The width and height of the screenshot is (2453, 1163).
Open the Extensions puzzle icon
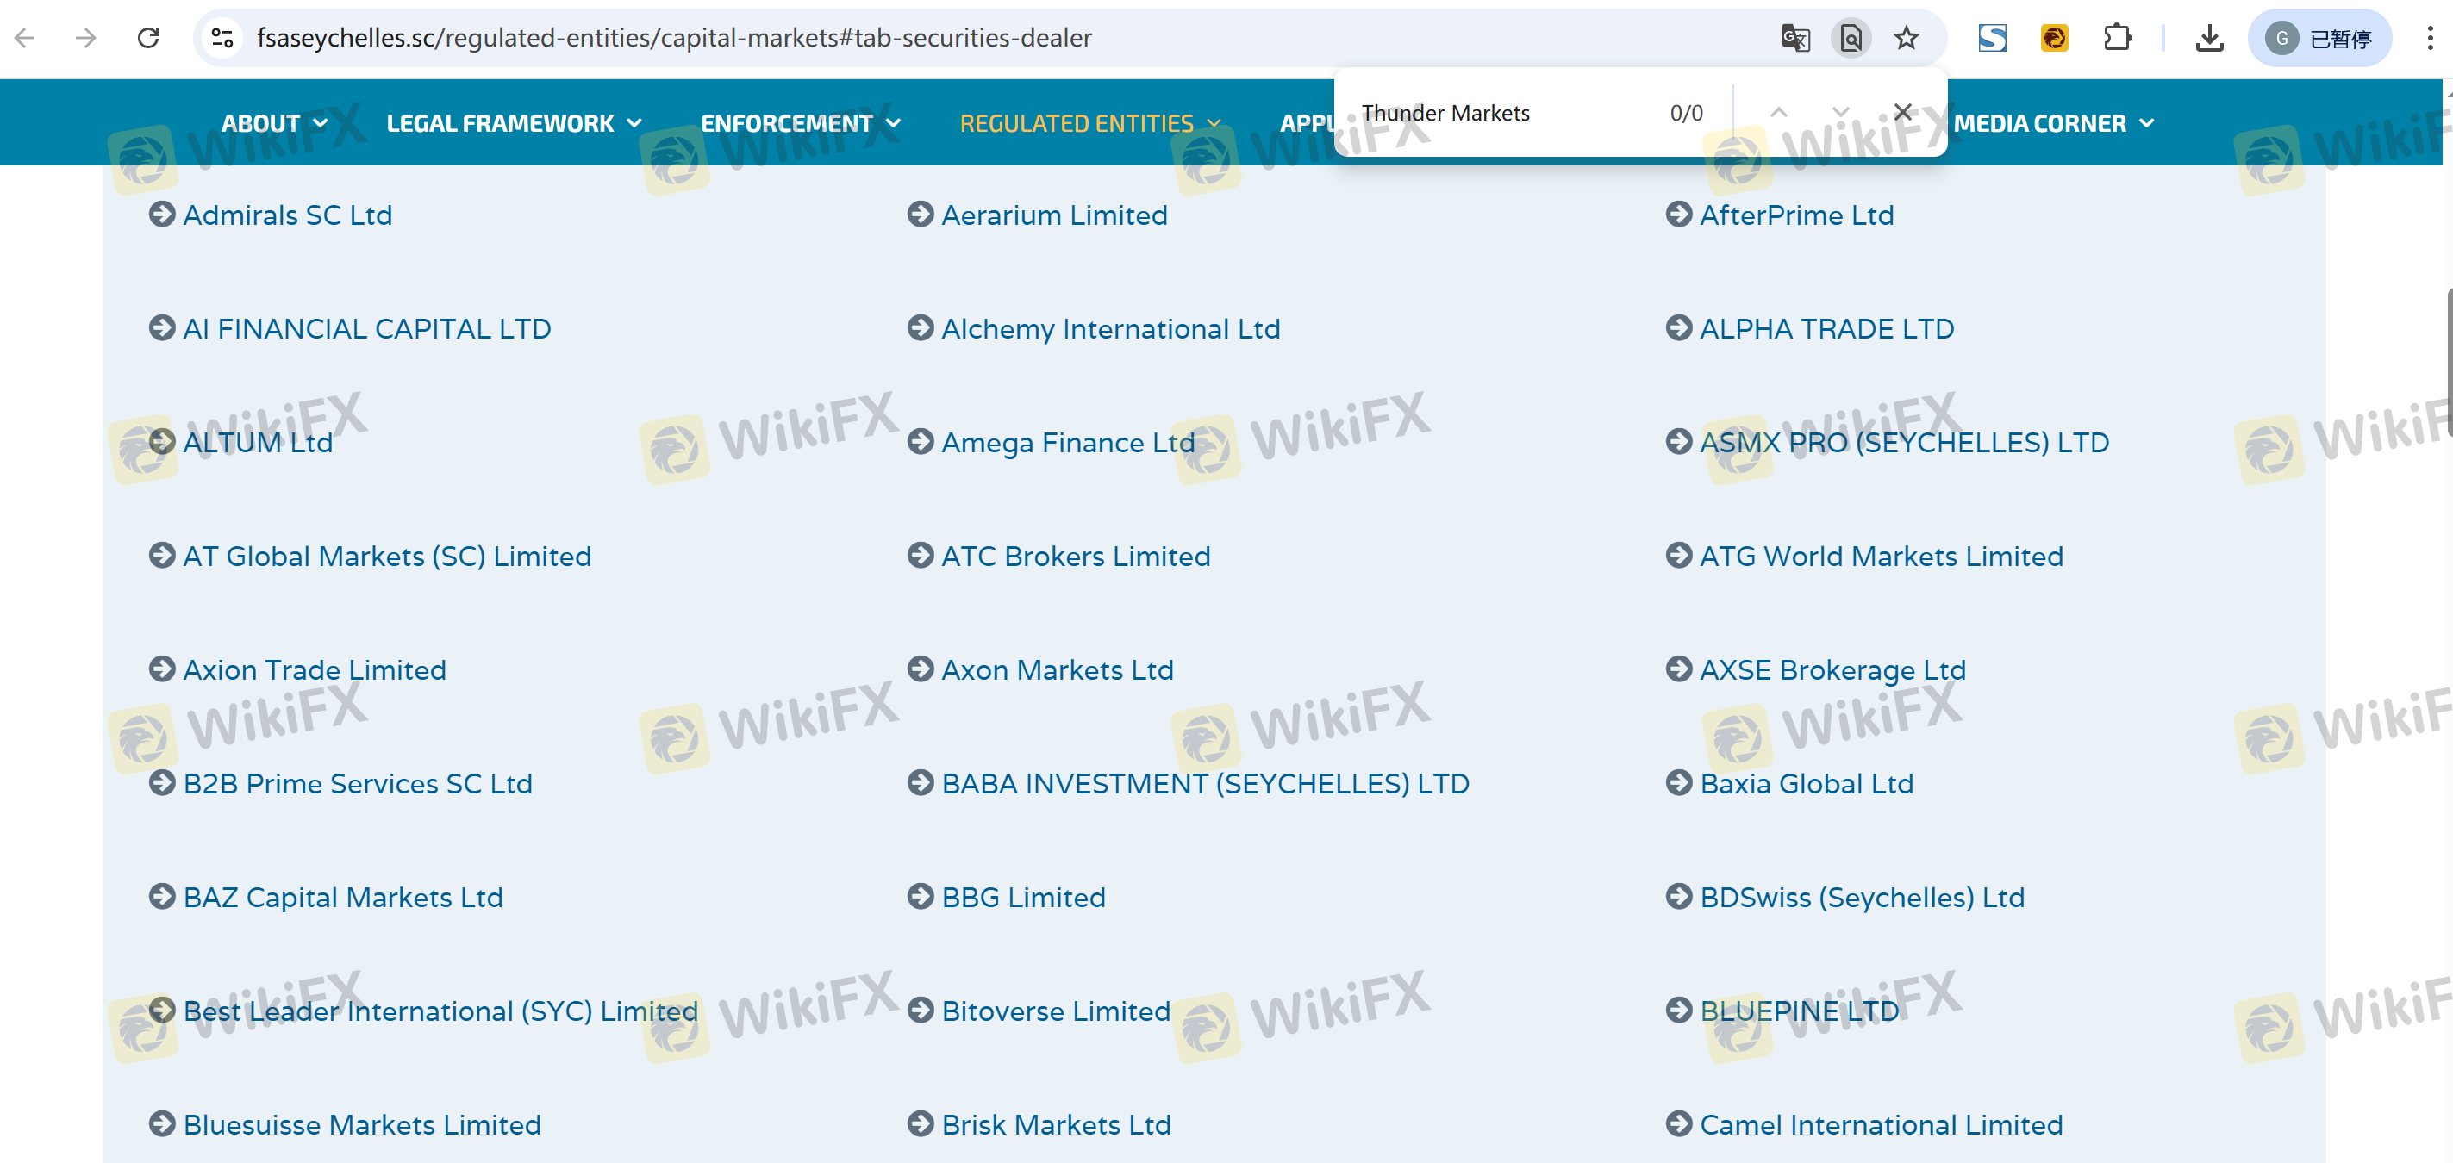coord(2117,38)
